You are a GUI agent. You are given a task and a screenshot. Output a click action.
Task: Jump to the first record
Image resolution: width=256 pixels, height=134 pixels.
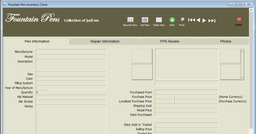(191, 20)
